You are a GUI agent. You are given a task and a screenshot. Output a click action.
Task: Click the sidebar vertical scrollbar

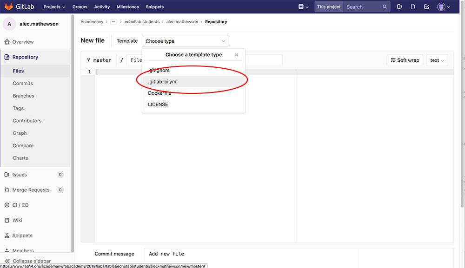[x=73, y=133]
